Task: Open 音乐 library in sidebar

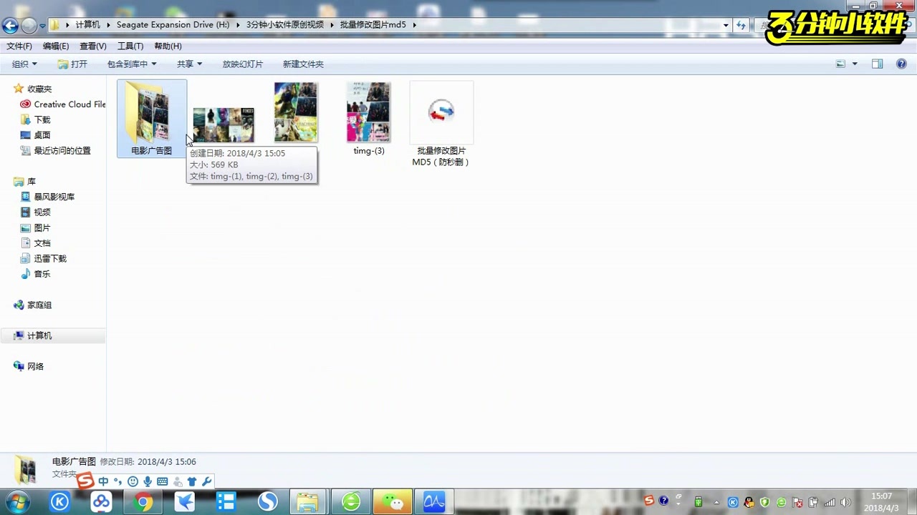Action: [x=35, y=274]
